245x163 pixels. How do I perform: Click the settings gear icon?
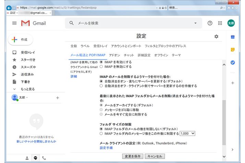(216, 37)
